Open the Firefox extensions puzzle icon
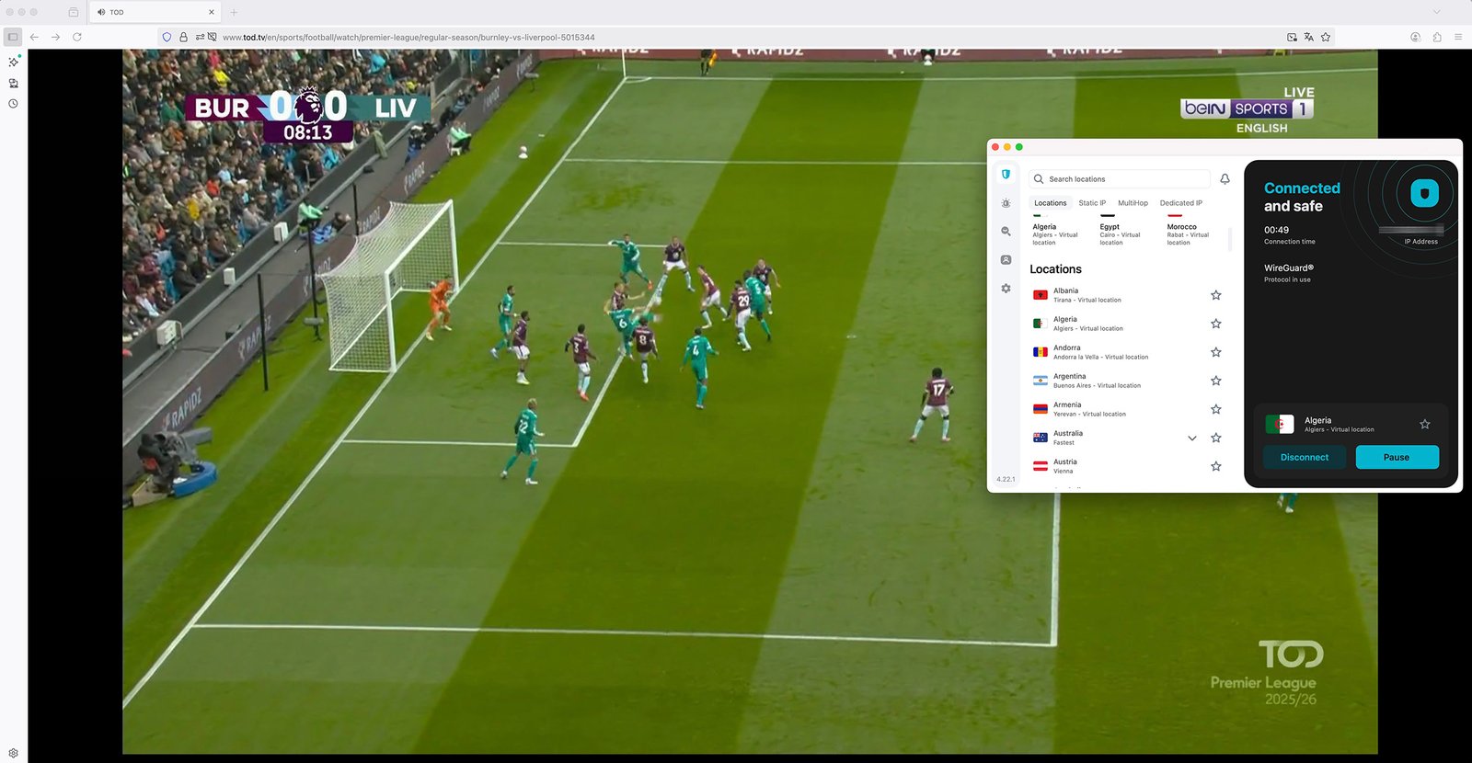The height and width of the screenshot is (763, 1472). pyautogui.click(x=1437, y=38)
